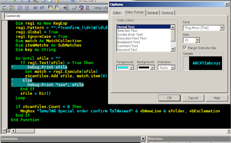
Task: Select the Editor Format tab
Action: pos(134,12)
